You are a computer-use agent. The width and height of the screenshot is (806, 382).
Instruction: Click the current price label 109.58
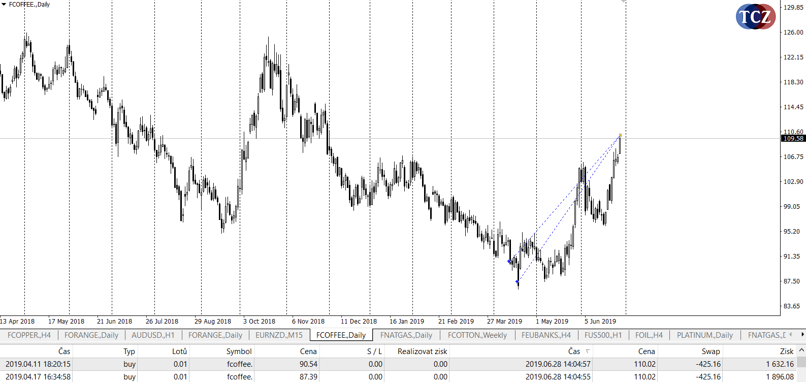pyautogui.click(x=793, y=138)
